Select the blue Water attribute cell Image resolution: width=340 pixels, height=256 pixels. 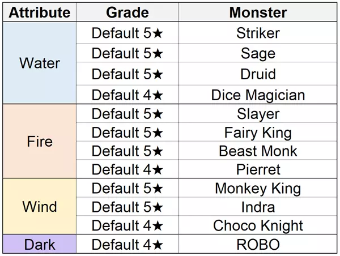click(x=39, y=63)
